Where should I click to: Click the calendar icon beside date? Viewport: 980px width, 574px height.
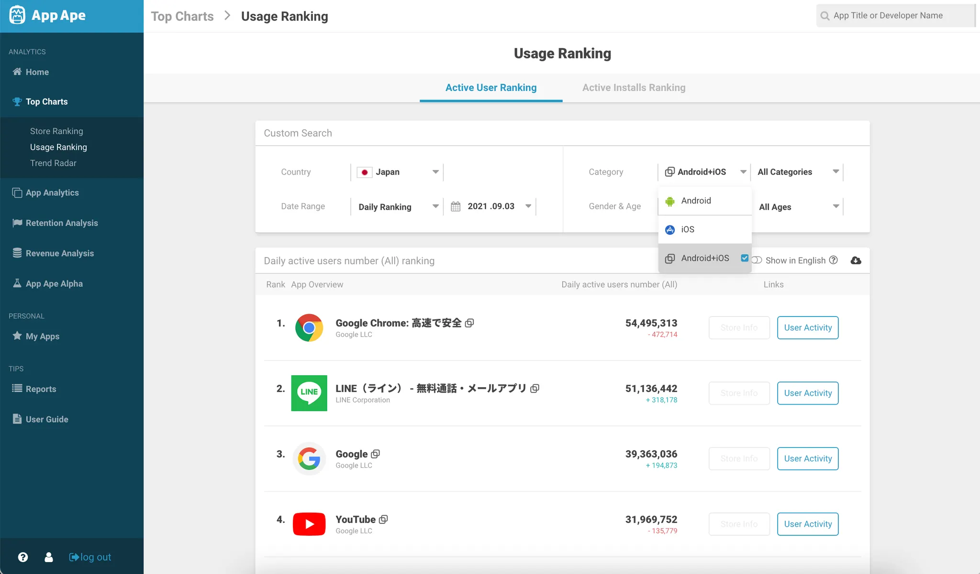click(456, 206)
